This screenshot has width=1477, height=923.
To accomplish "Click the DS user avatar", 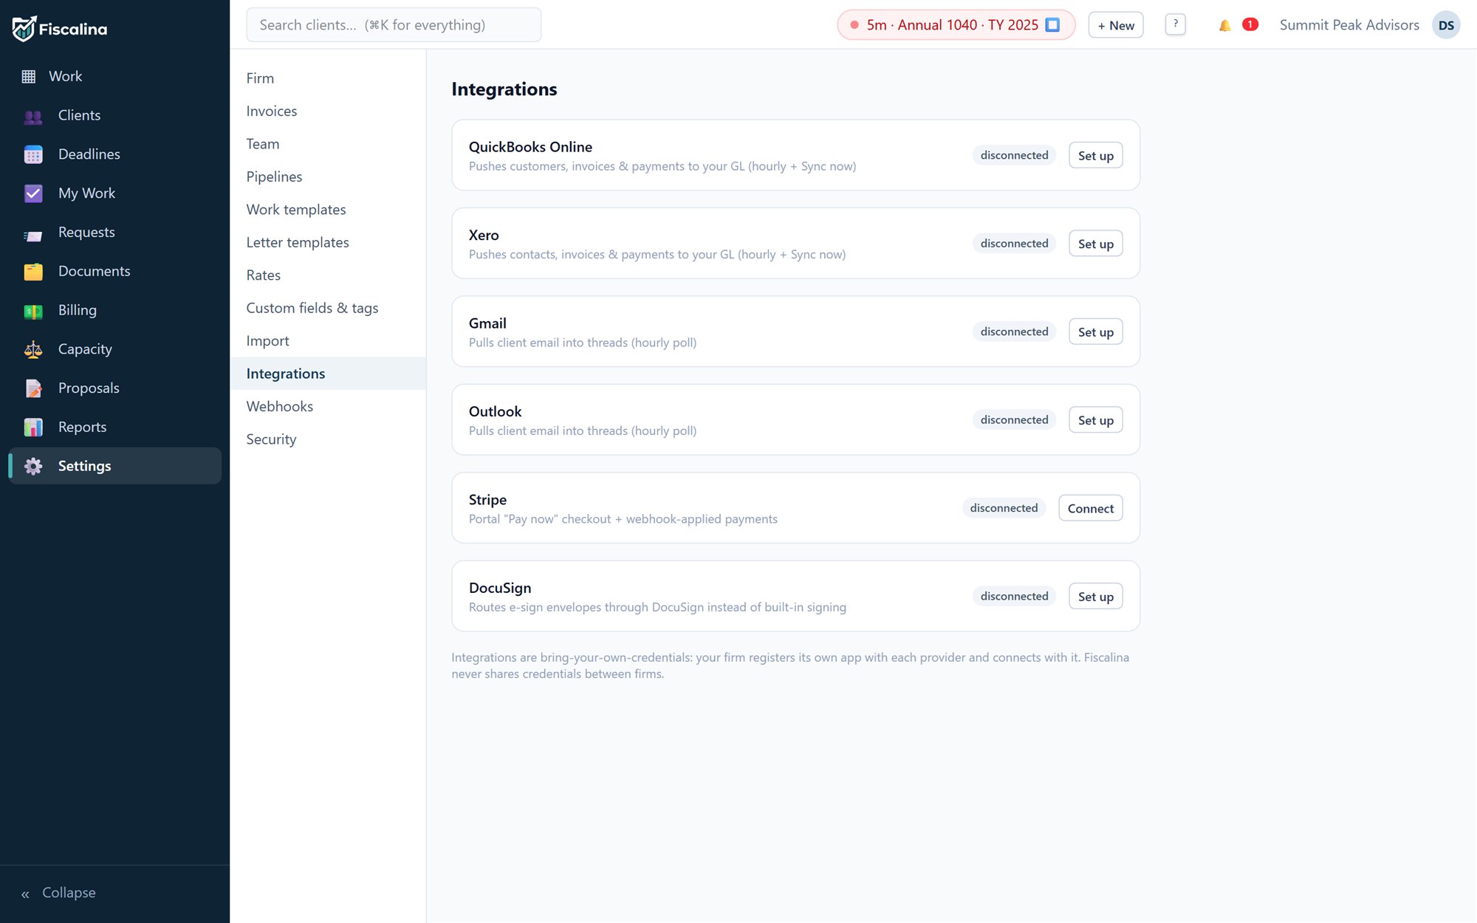I will pyautogui.click(x=1446, y=25).
